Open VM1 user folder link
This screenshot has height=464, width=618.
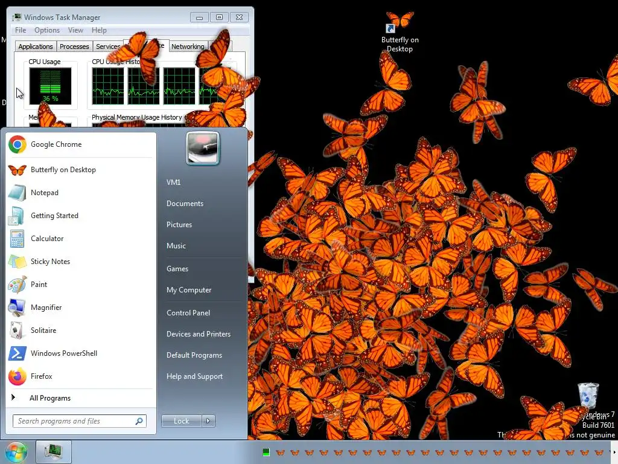(173, 182)
